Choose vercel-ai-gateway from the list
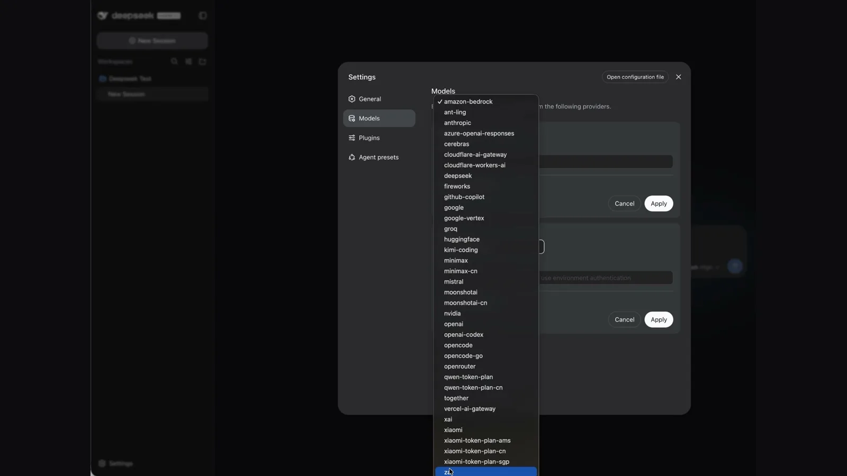 [486, 408]
